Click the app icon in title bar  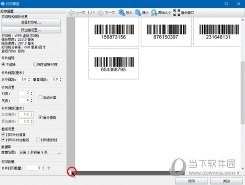pos(2,3)
